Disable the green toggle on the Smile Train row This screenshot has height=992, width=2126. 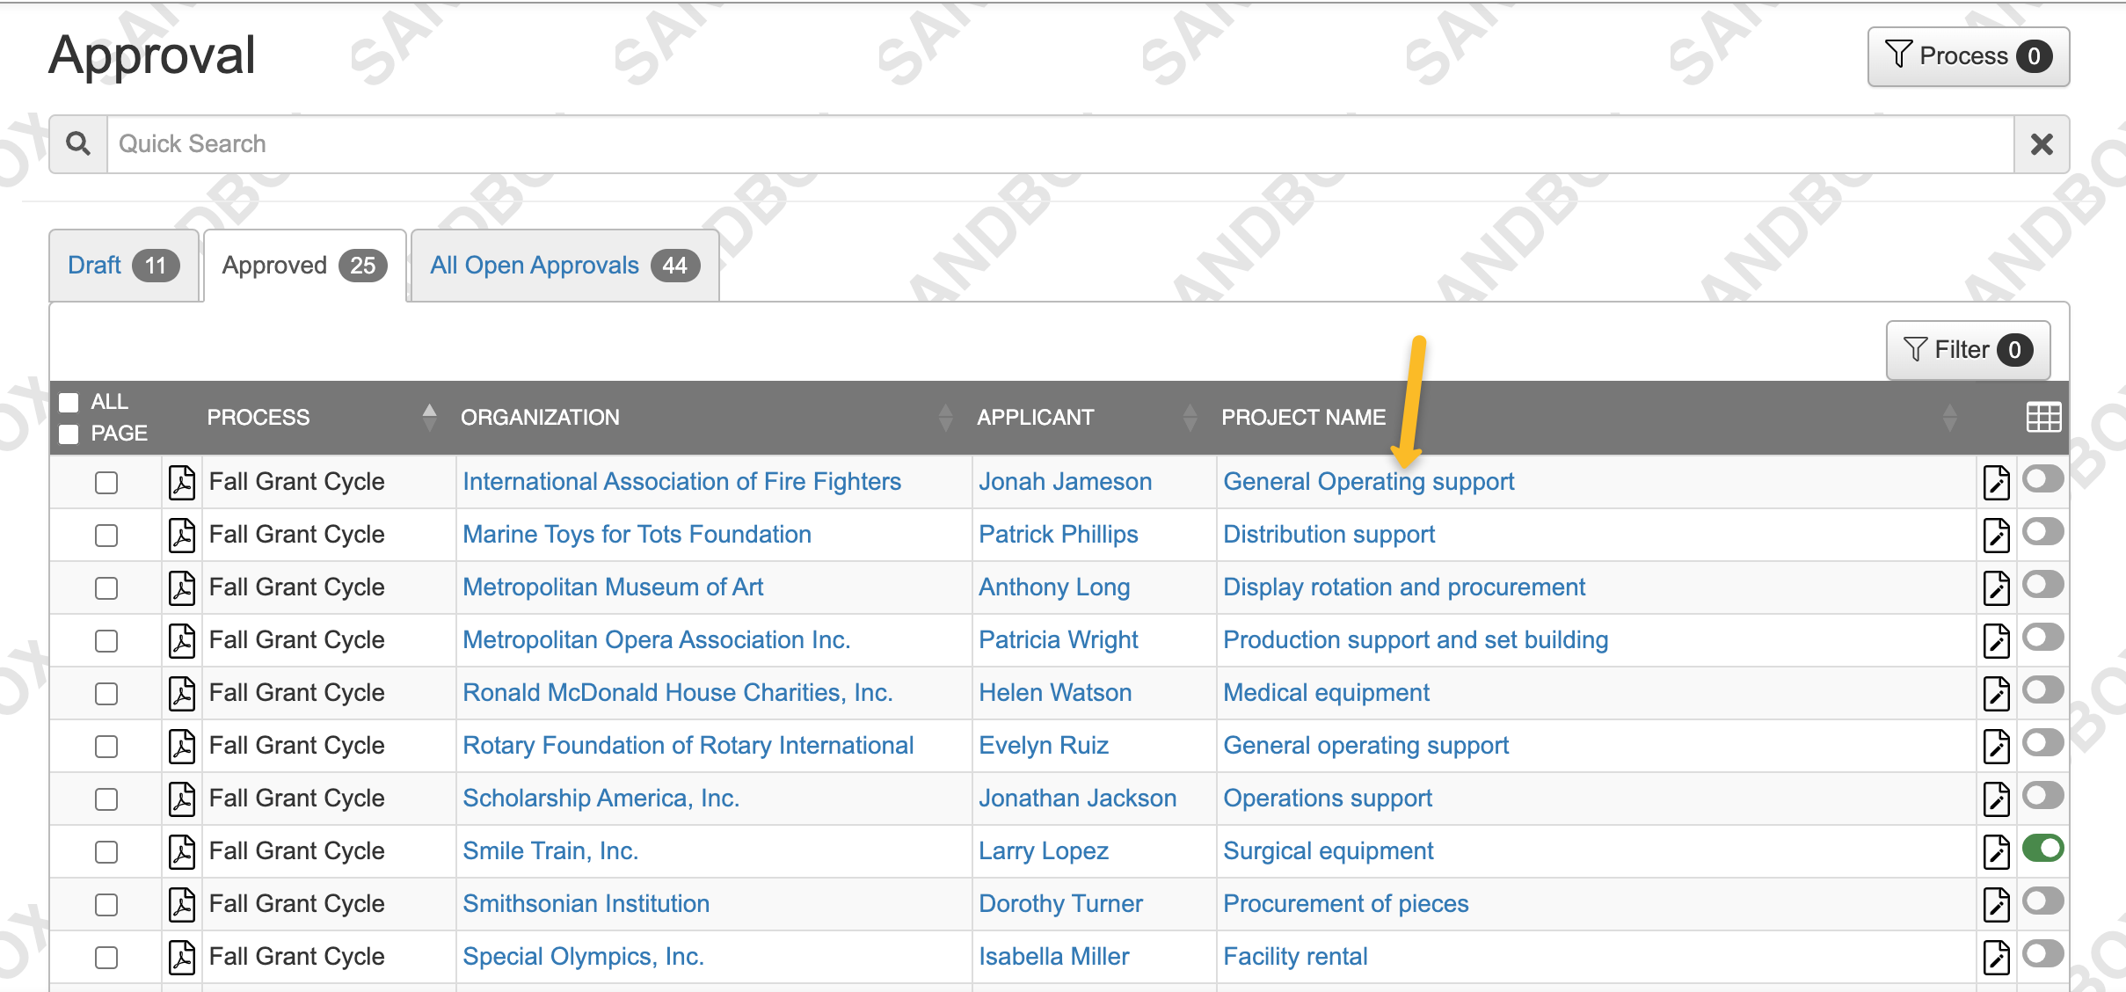tap(2045, 847)
